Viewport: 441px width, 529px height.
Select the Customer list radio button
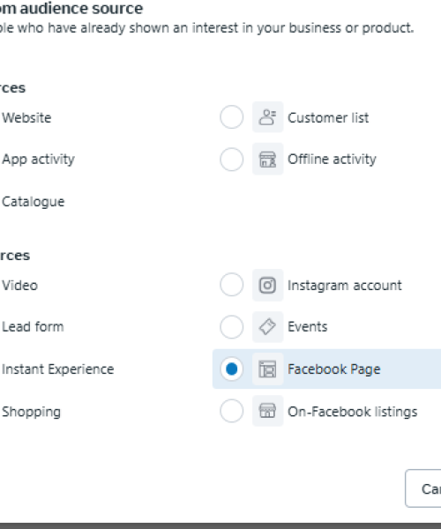coord(231,117)
